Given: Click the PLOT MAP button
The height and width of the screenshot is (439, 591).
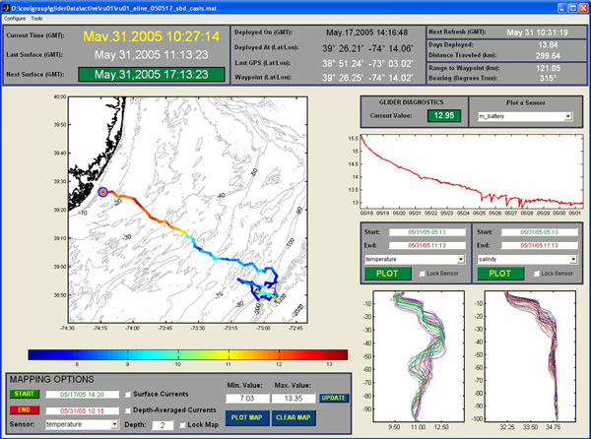Looking at the screenshot, I should coord(247,416).
